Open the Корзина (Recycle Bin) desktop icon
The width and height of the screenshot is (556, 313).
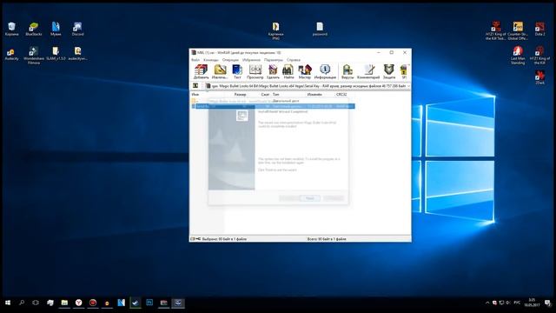pyautogui.click(x=11, y=29)
